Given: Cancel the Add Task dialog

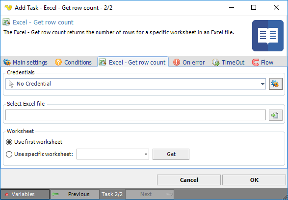Looking at the screenshot, I should [x=189, y=180].
